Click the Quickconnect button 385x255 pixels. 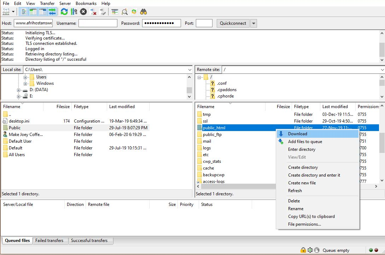233,23
